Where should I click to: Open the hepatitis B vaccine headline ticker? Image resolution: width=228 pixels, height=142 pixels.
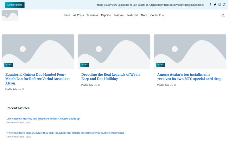(150, 5)
